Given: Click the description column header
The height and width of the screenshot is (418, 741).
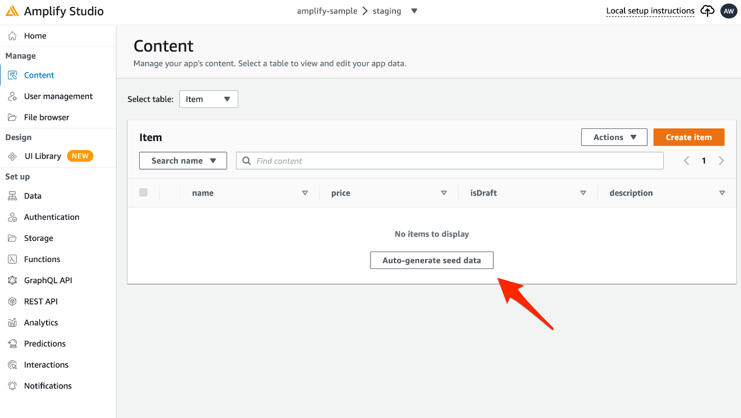Looking at the screenshot, I should [631, 193].
